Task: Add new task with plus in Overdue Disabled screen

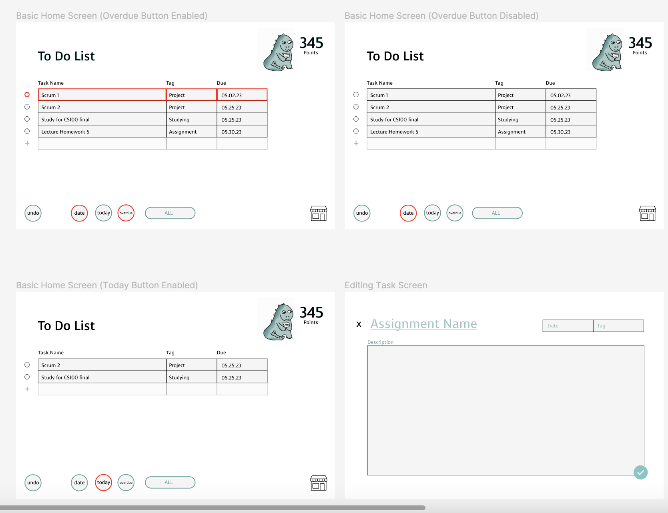Action: [x=356, y=143]
